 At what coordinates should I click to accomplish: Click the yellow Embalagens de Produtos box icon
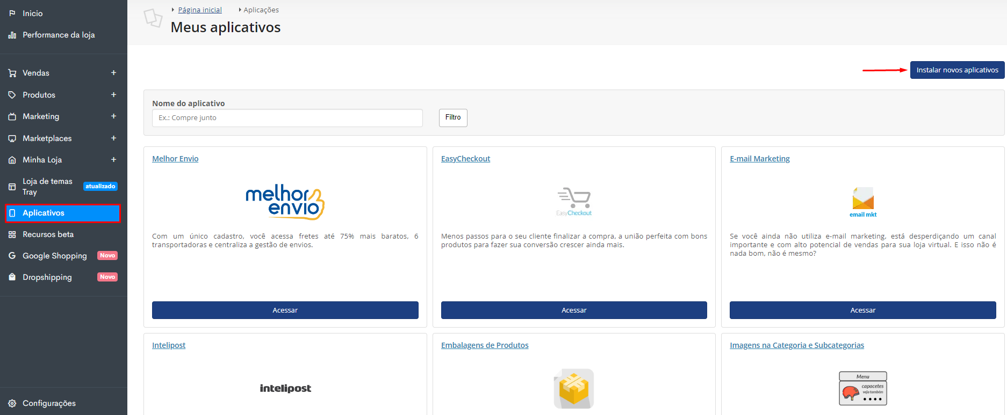pos(574,389)
